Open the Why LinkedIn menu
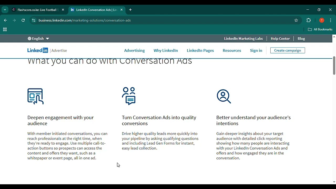 (x=166, y=50)
